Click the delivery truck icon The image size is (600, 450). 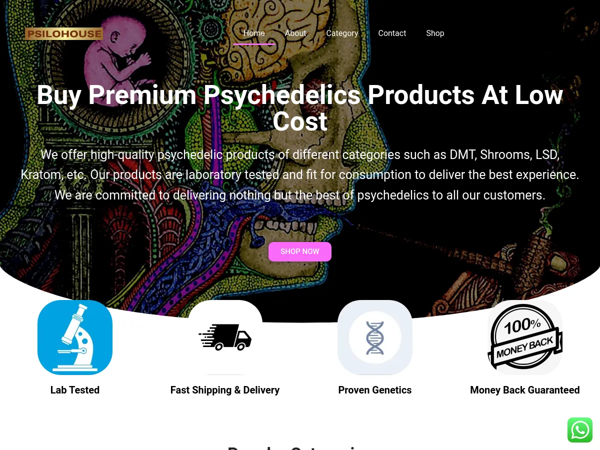(225, 337)
